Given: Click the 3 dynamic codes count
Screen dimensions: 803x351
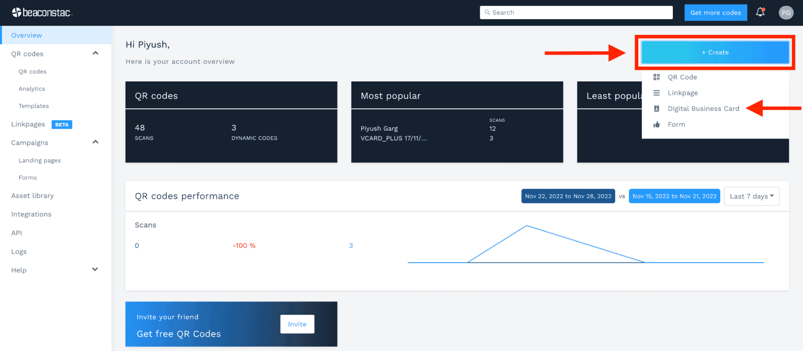Looking at the screenshot, I should [234, 128].
